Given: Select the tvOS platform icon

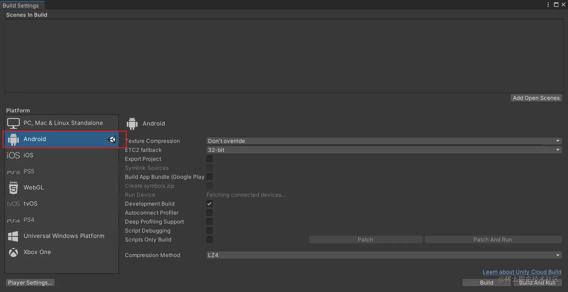Looking at the screenshot, I should tap(14, 204).
